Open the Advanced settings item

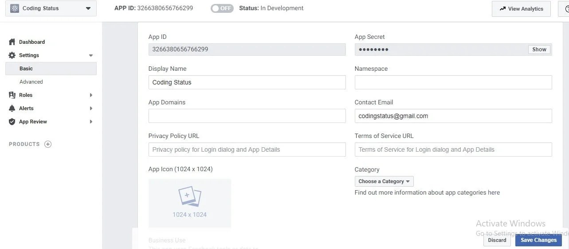coord(31,82)
